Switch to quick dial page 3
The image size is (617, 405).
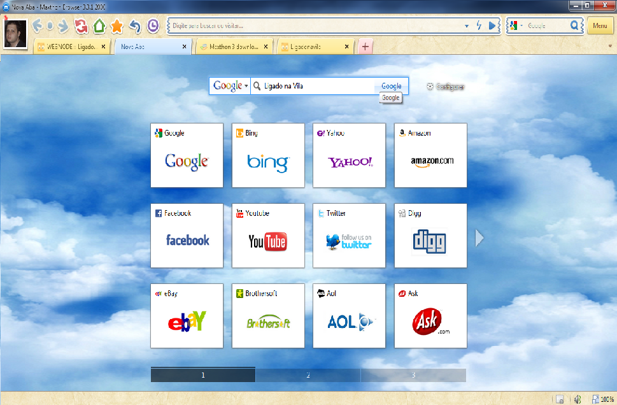413,375
